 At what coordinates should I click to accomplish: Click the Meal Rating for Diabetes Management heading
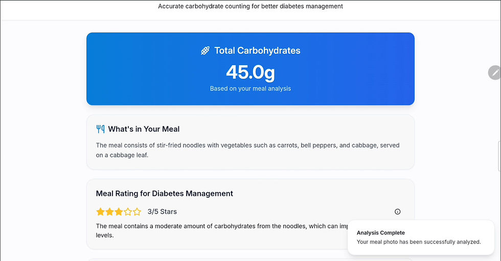click(165, 194)
